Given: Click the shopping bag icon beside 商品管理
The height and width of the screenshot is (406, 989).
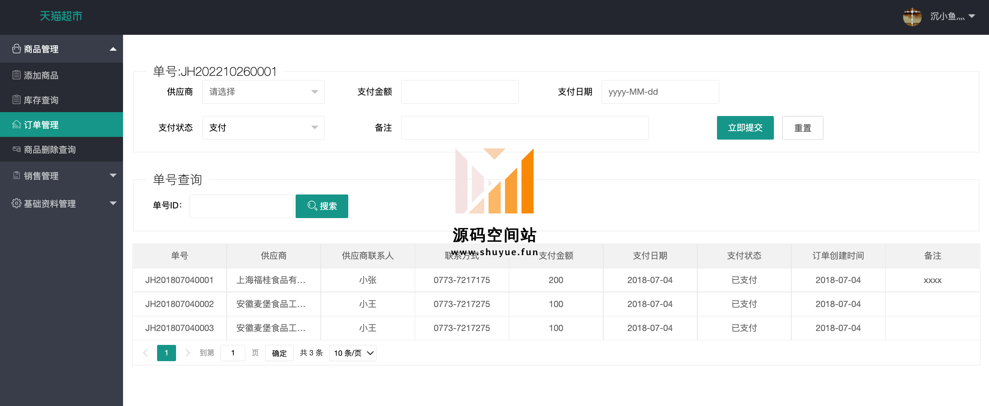Looking at the screenshot, I should 16,49.
